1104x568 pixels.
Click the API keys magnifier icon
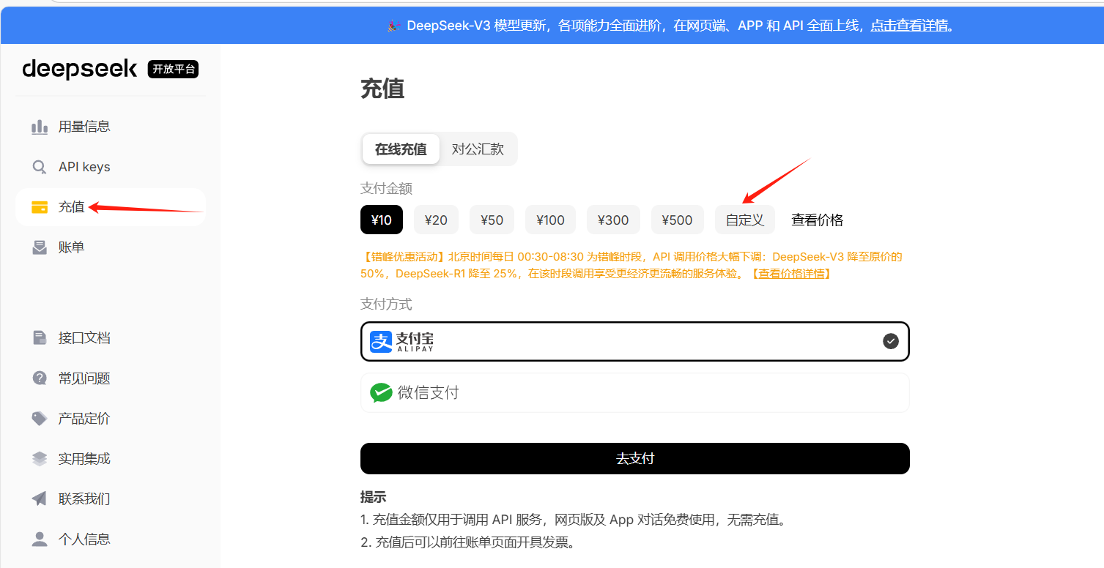click(x=40, y=167)
